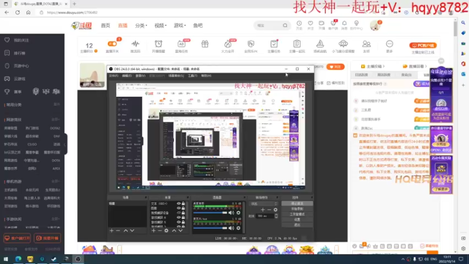This screenshot has width=469, height=264.
Task: Adjust the desktop audio volume slider in OBS
Action: click(210, 213)
